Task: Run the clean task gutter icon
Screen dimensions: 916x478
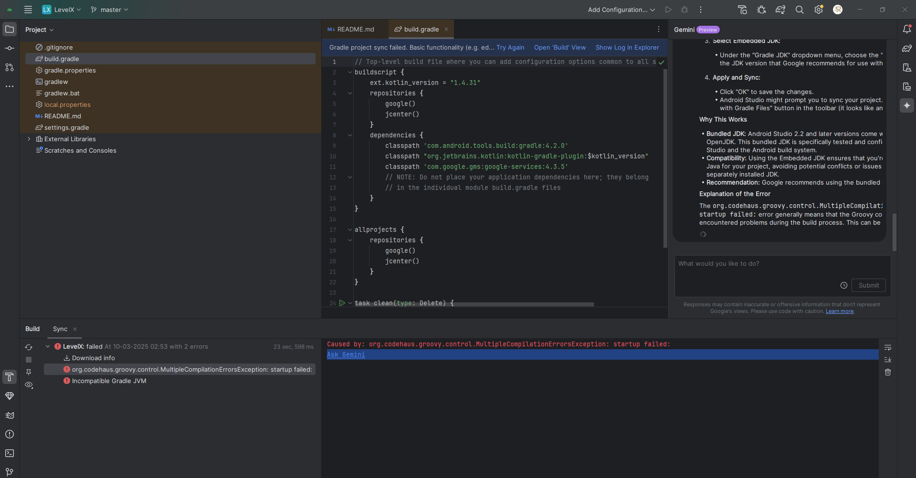Action: pyautogui.click(x=342, y=303)
